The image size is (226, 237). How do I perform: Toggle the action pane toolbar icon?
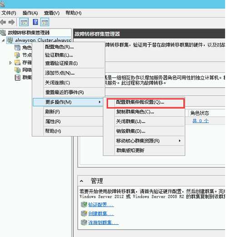44,22
